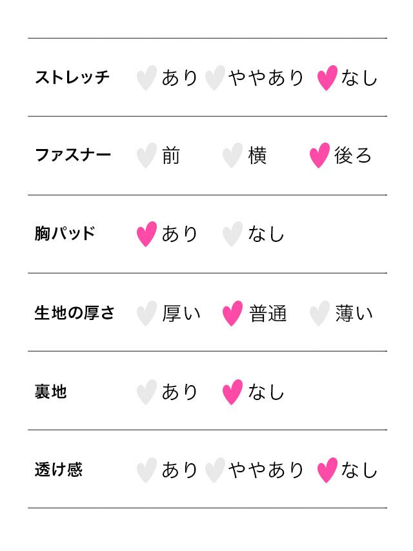The image size is (413, 551).
Task: Click the gray heart beside ファスナー 横
Action: [232, 155]
